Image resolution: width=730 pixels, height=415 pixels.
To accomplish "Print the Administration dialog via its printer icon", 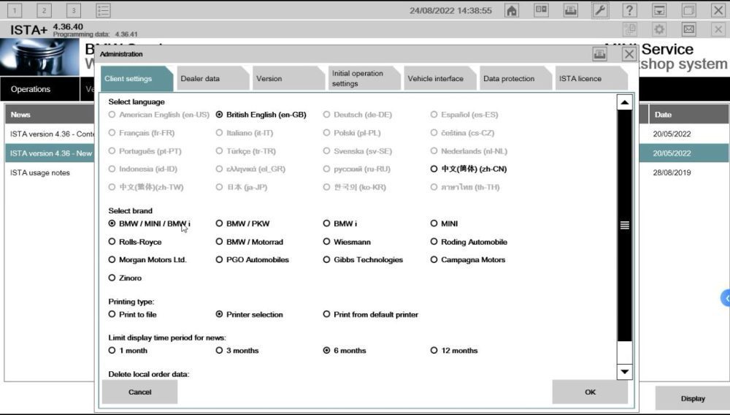I will coord(599,54).
